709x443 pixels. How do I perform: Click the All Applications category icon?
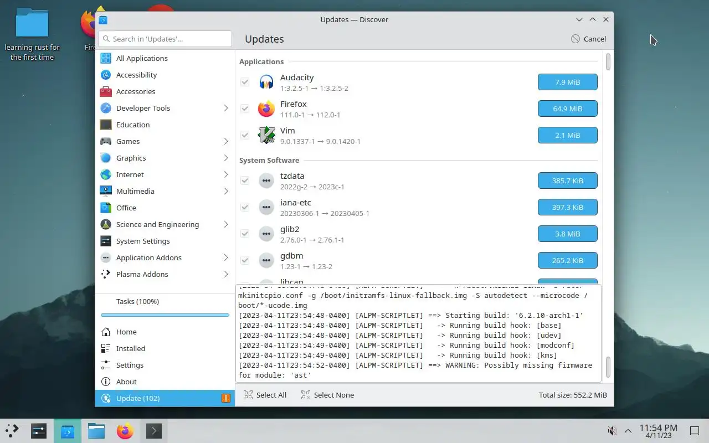[106, 58]
